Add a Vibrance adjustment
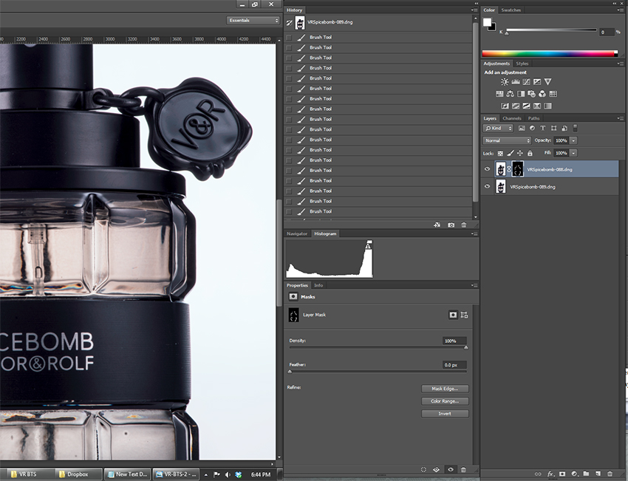The width and height of the screenshot is (628, 481). 548,82
